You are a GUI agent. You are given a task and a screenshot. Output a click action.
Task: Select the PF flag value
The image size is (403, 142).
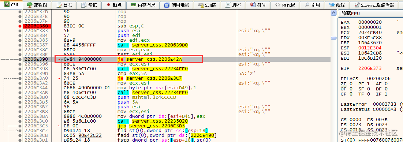coord(369,84)
